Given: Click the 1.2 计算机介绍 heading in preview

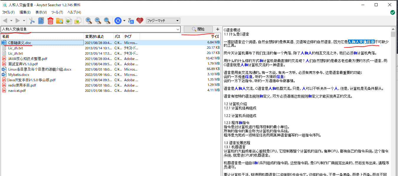Looking at the screenshot, I should point(236,104).
